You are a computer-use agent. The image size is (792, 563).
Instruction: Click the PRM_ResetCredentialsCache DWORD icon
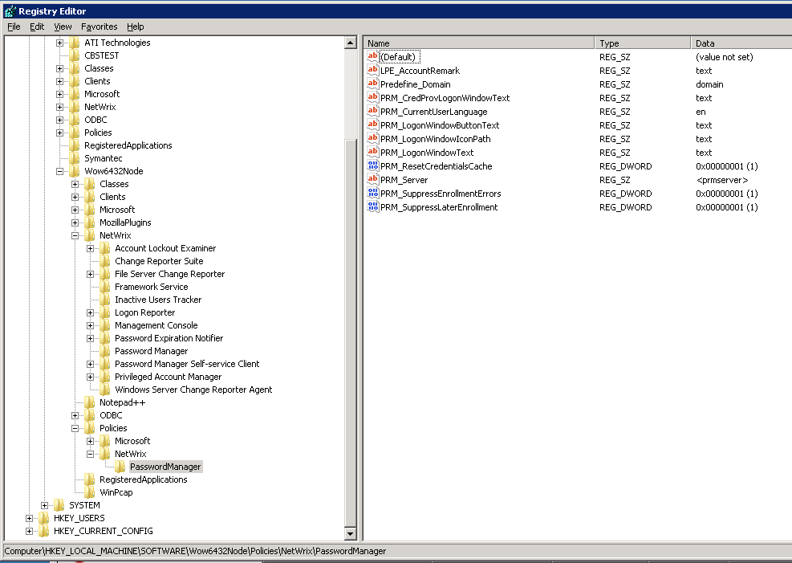click(x=372, y=166)
